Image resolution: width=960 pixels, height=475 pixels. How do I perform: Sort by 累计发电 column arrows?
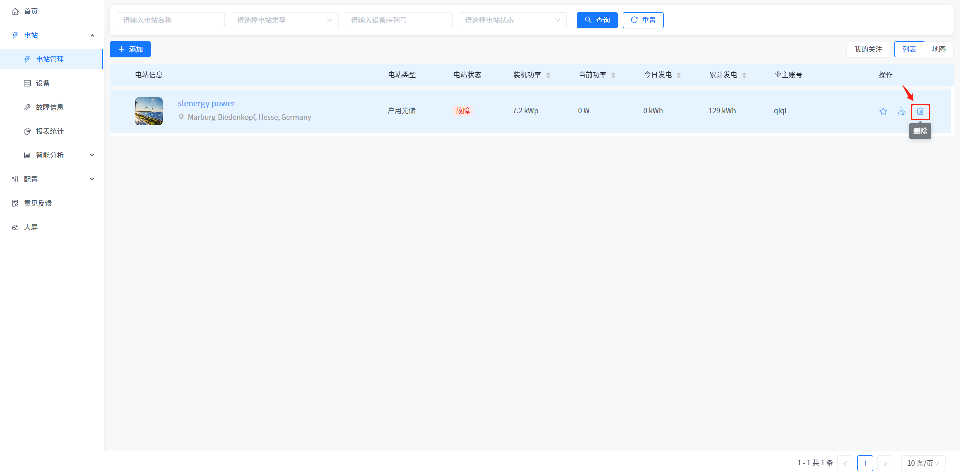click(744, 75)
